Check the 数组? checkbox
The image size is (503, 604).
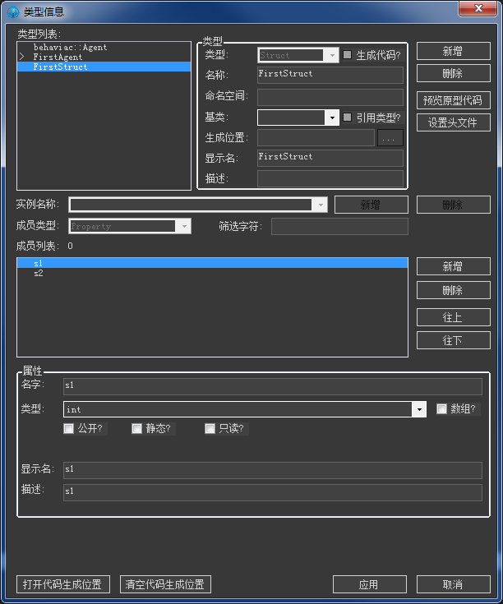click(x=441, y=408)
